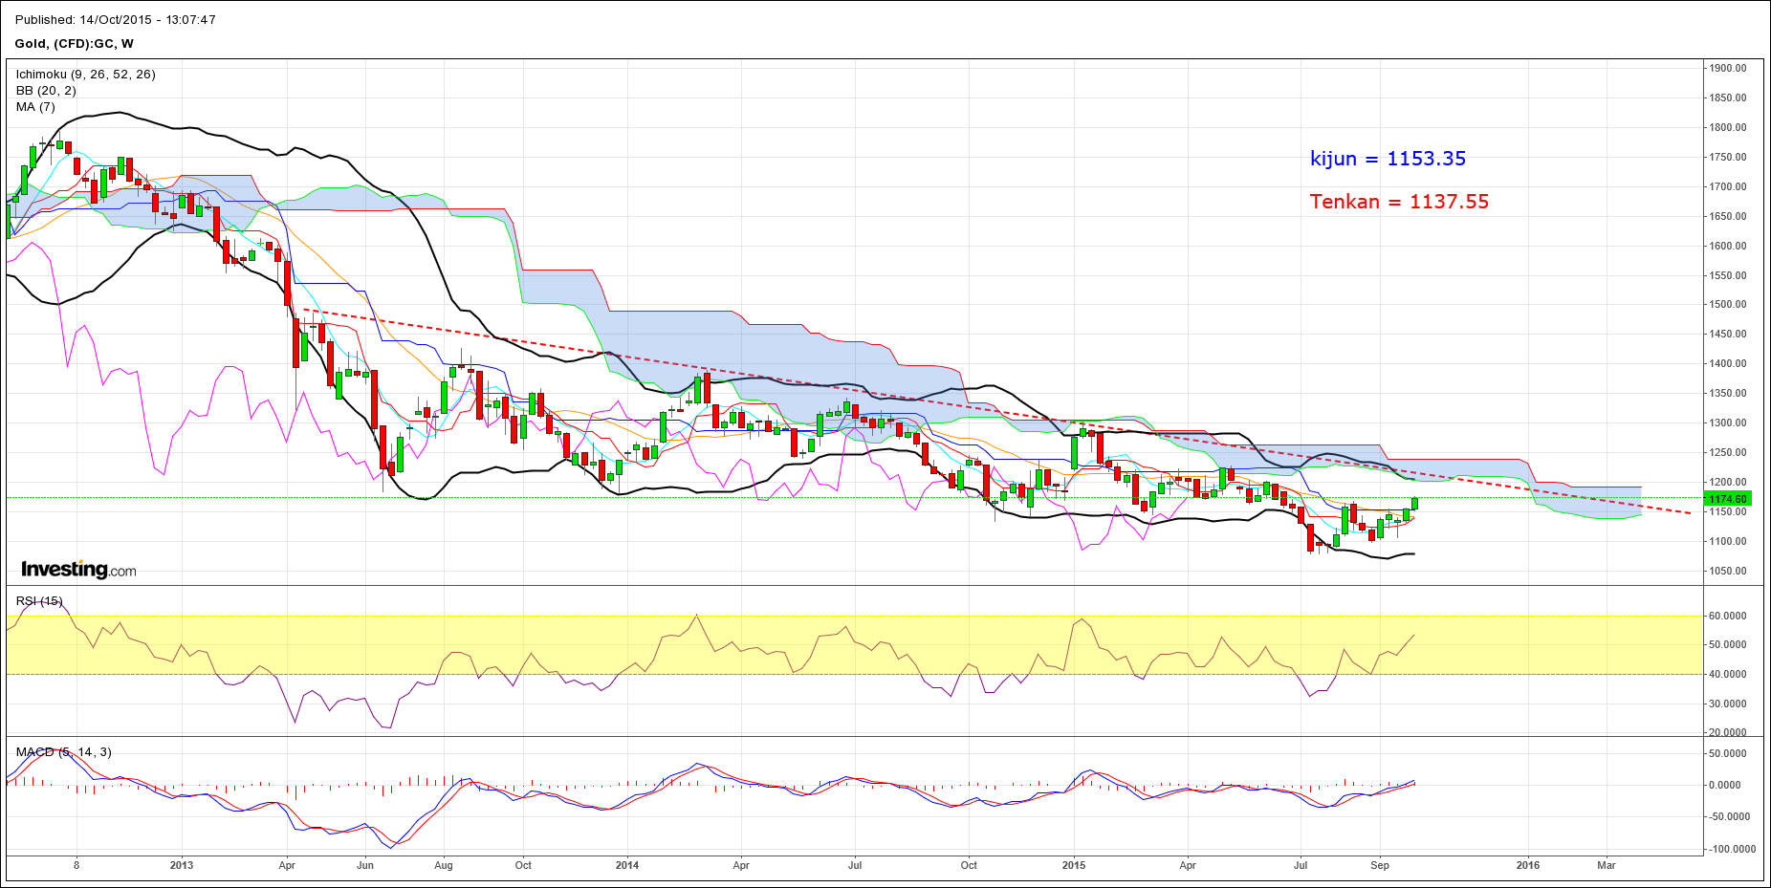The width and height of the screenshot is (1771, 888).
Task: Click the 1050.00 price axis label
Action: 1728,571
